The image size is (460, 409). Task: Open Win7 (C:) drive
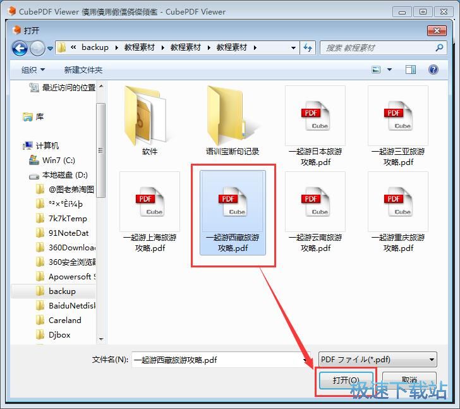pos(52,160)
